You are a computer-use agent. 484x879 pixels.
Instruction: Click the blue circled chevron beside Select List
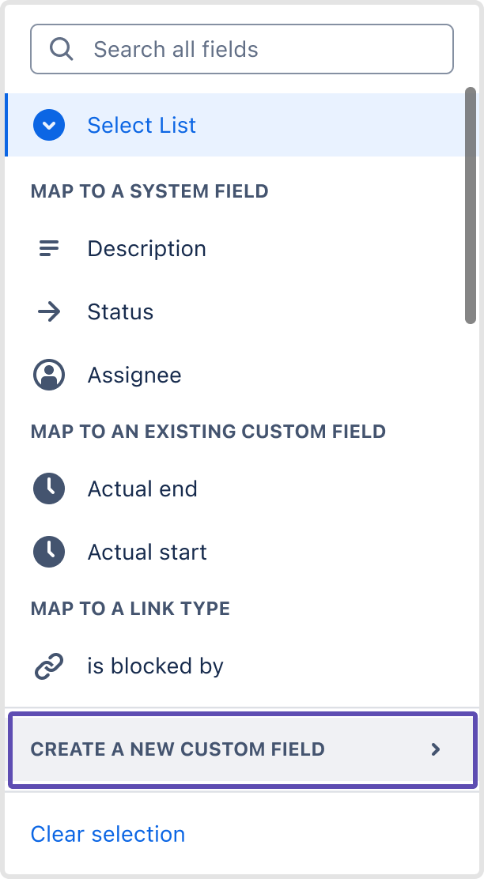point(49,125)
